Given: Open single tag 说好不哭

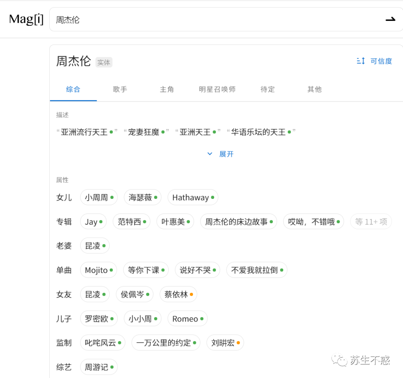Looking at the screenshot, I should (x=198, y=270).
